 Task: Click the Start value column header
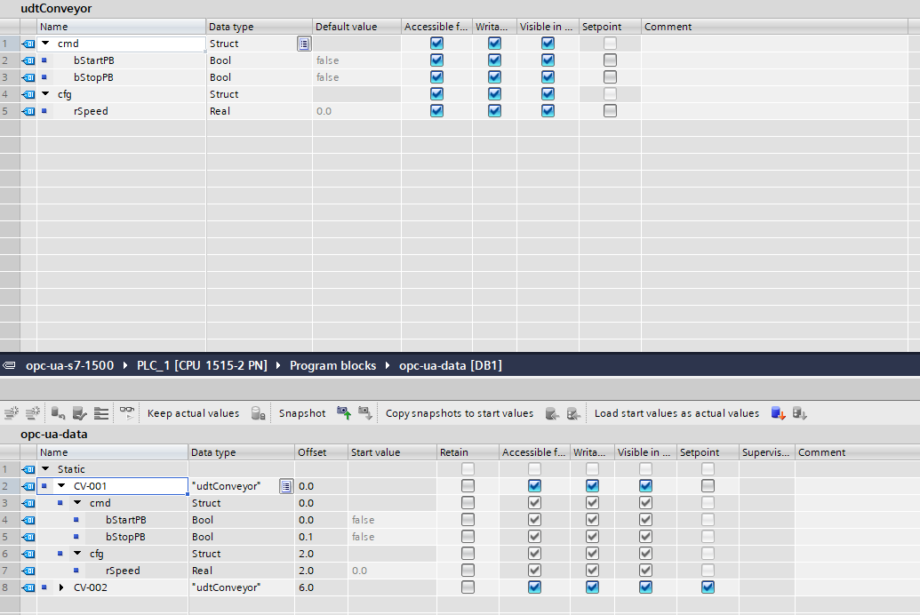[x=392, y=452]
